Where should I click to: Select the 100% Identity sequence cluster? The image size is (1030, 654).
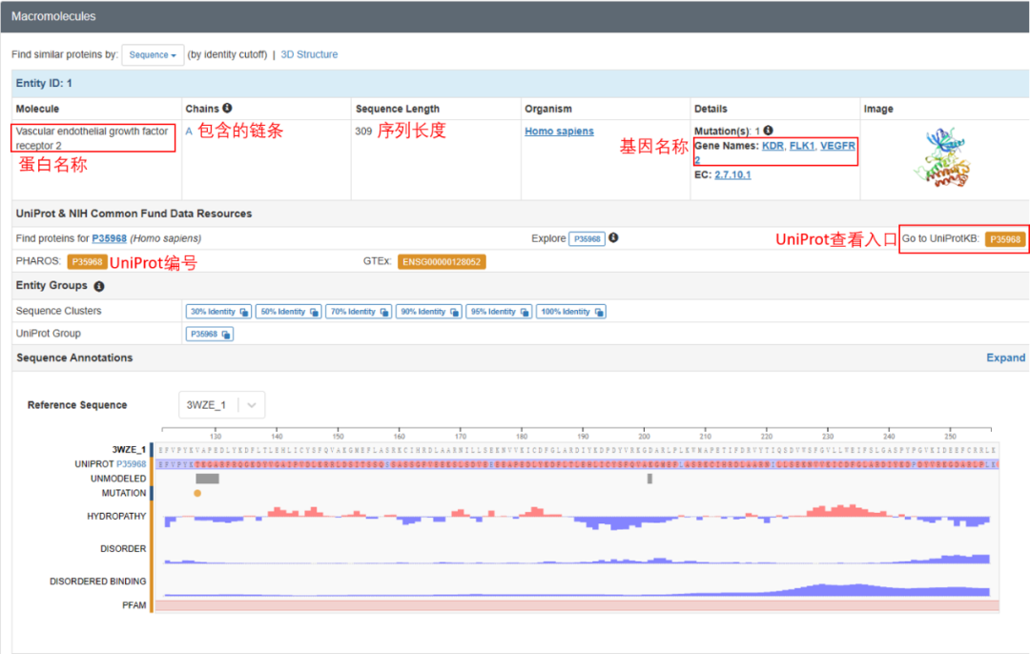tap(571, 312)
